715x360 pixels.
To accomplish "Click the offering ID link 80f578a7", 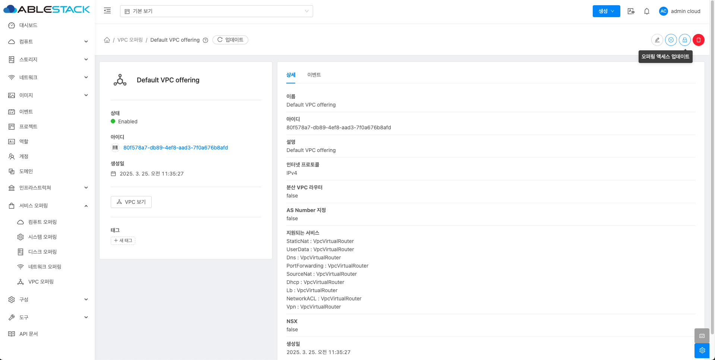I will (176, 148).
